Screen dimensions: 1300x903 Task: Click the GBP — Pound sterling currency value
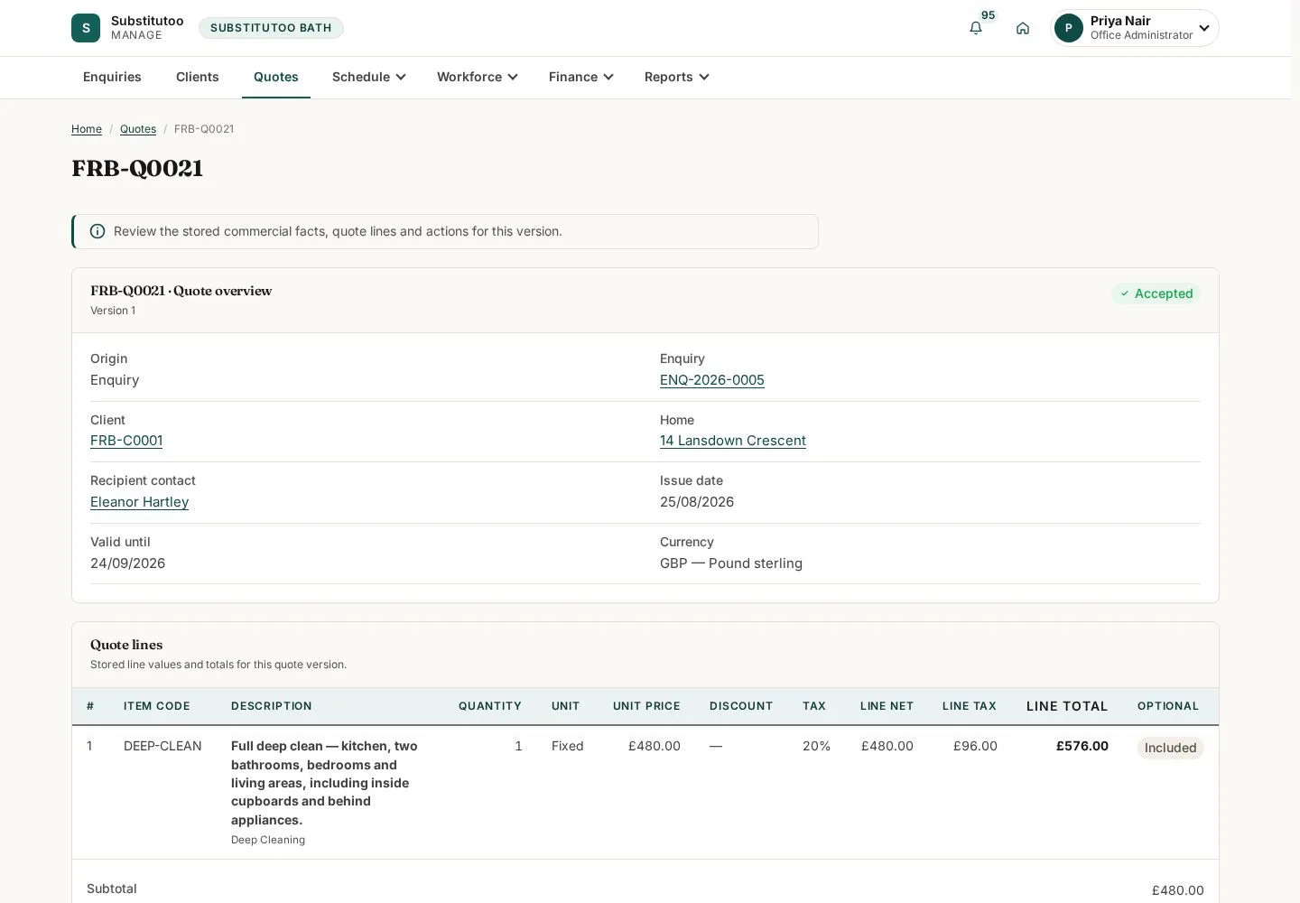(731, 563)
